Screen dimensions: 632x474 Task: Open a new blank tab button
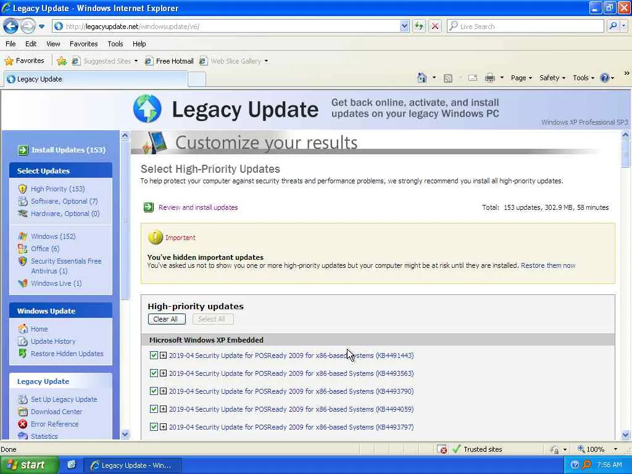[x=197, y=79]
